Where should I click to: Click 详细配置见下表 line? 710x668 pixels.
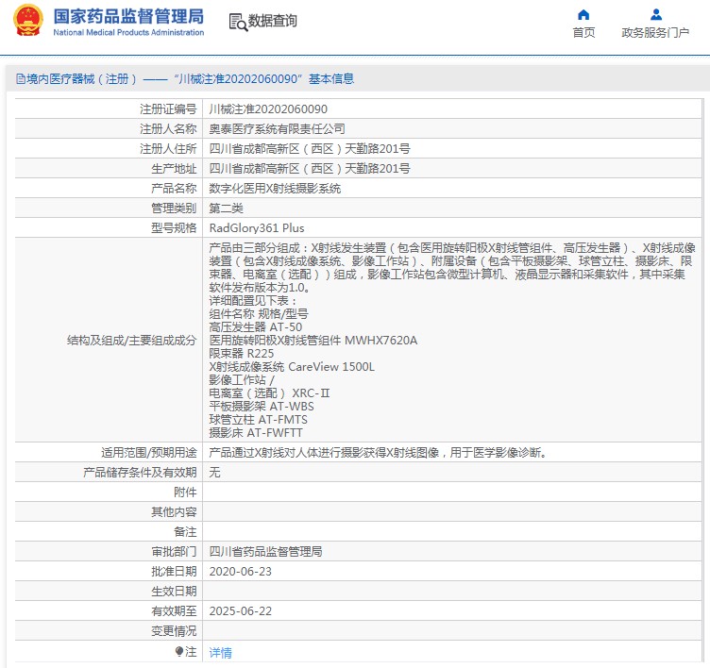tap(253, 301)
